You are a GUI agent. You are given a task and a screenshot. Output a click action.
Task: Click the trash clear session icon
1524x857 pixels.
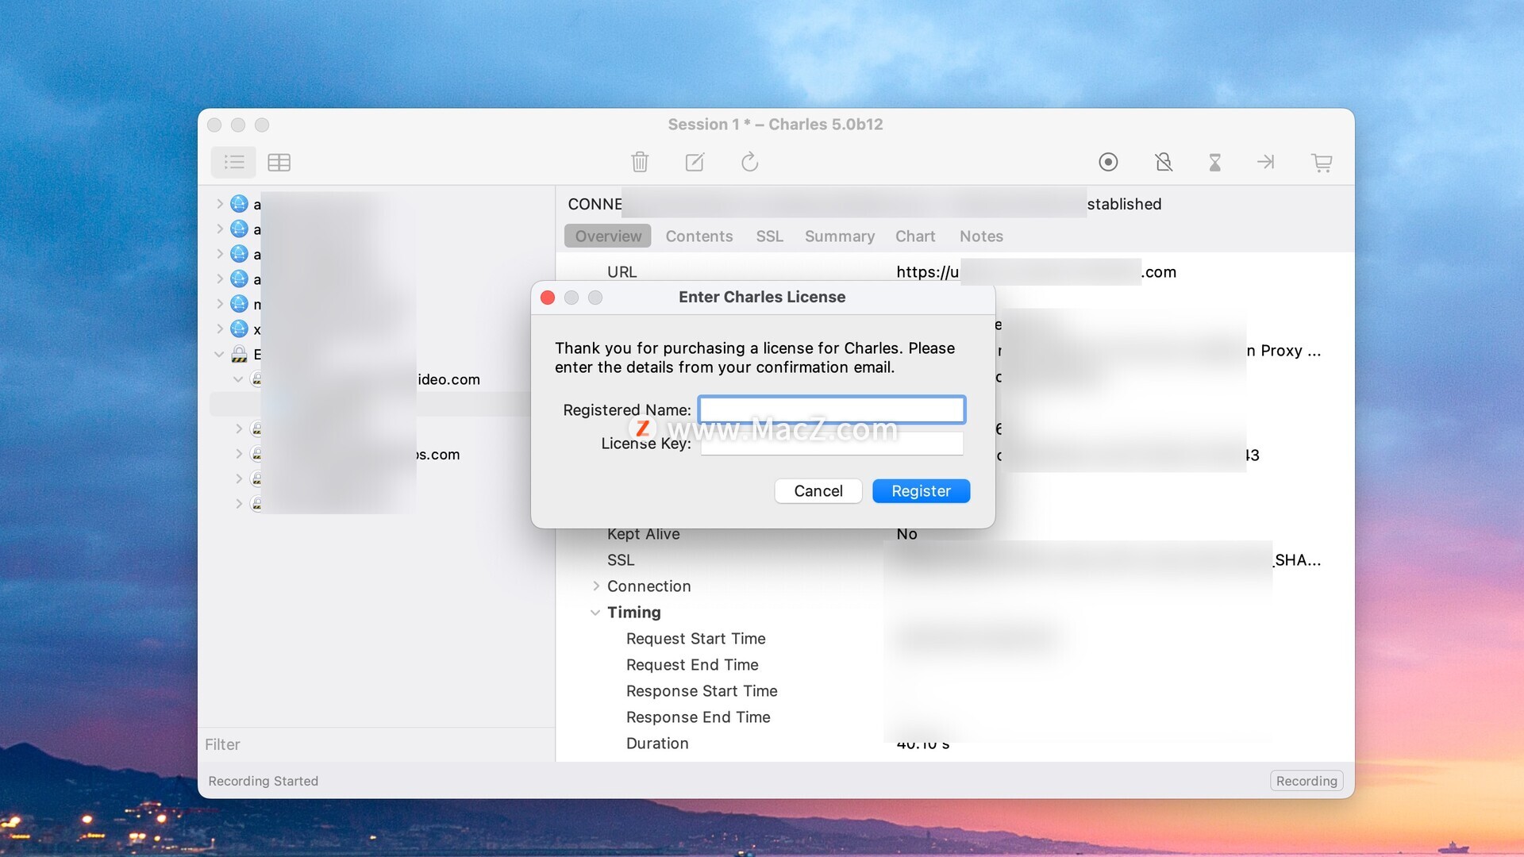click(640, 163)
